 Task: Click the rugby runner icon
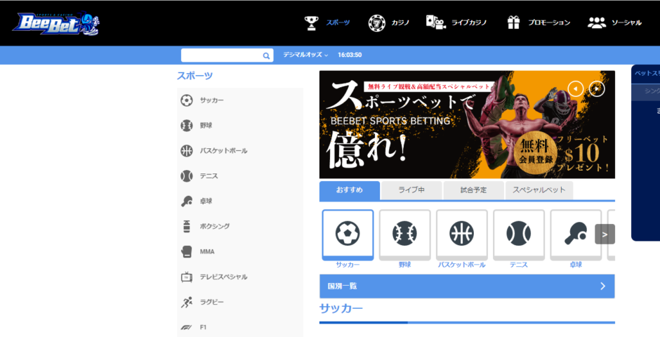click(x=187, y=302)
